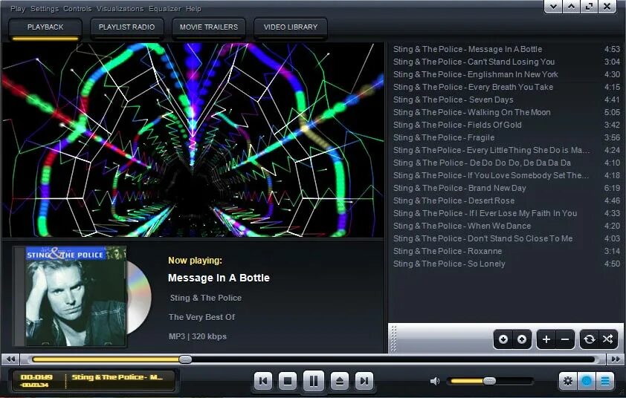Screen dimensions: 626x398
Task: Click the fast-forward arrows right of seek bar
Action: click(615, 359)
